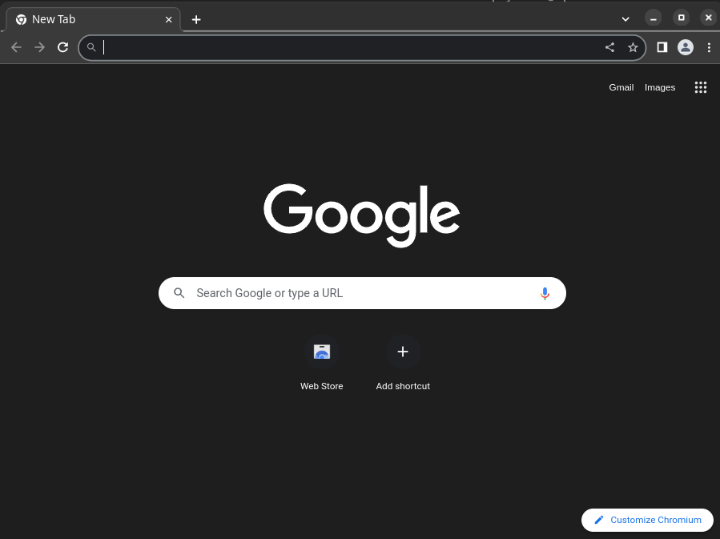This screenshot has height=539, width=720.
Task: Start voice search with microphone
Action: pos(545,293)
